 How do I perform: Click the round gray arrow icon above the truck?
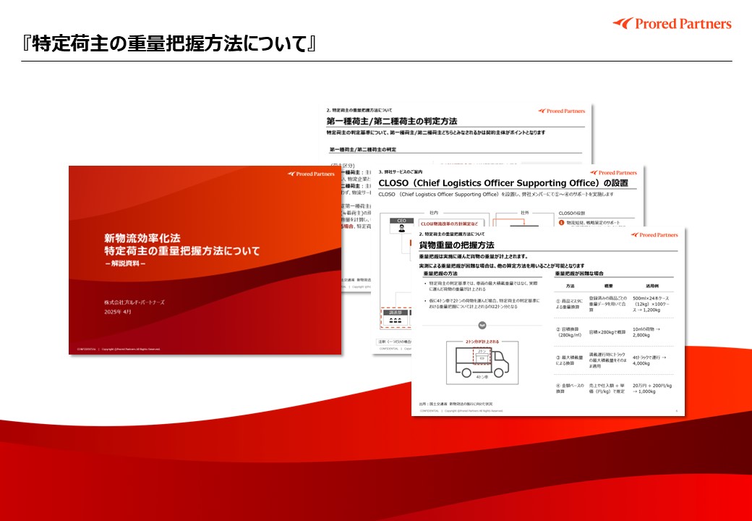(x=482, y=326)
